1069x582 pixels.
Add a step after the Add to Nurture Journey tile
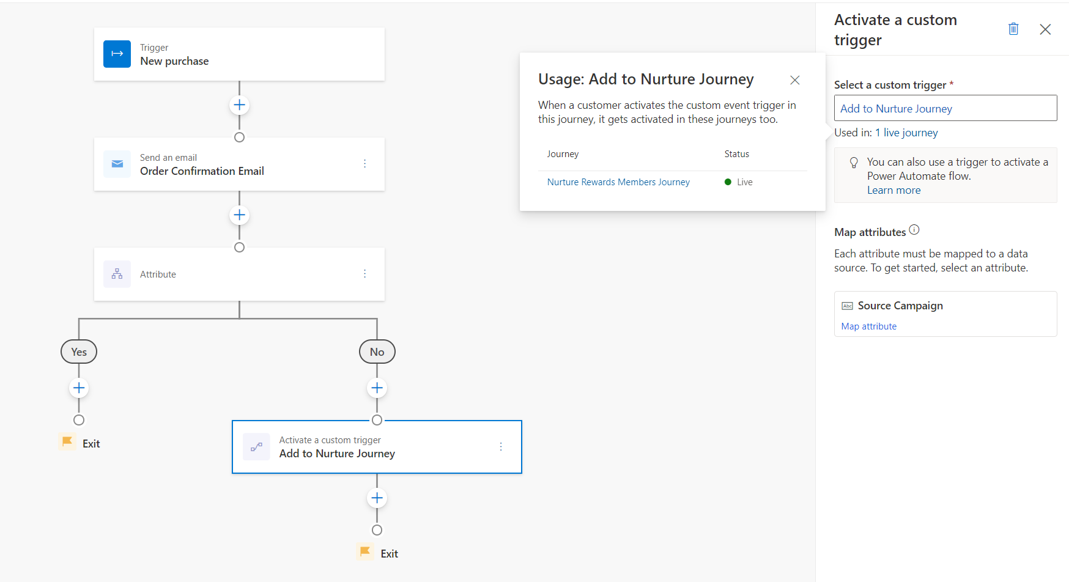[377, 498]
